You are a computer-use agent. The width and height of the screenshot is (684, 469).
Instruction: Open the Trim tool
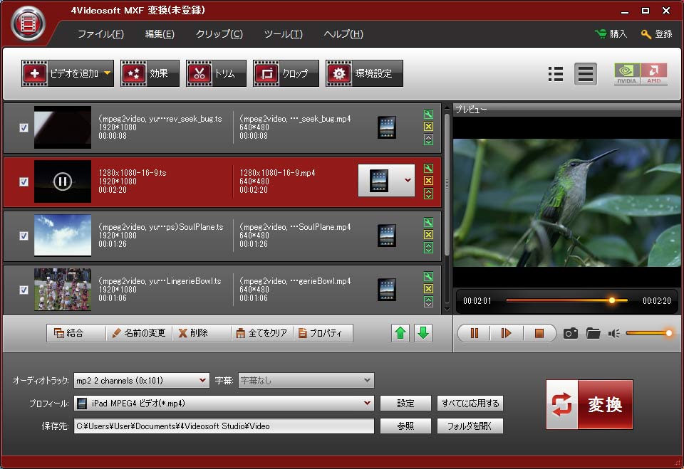pos(216,73)
